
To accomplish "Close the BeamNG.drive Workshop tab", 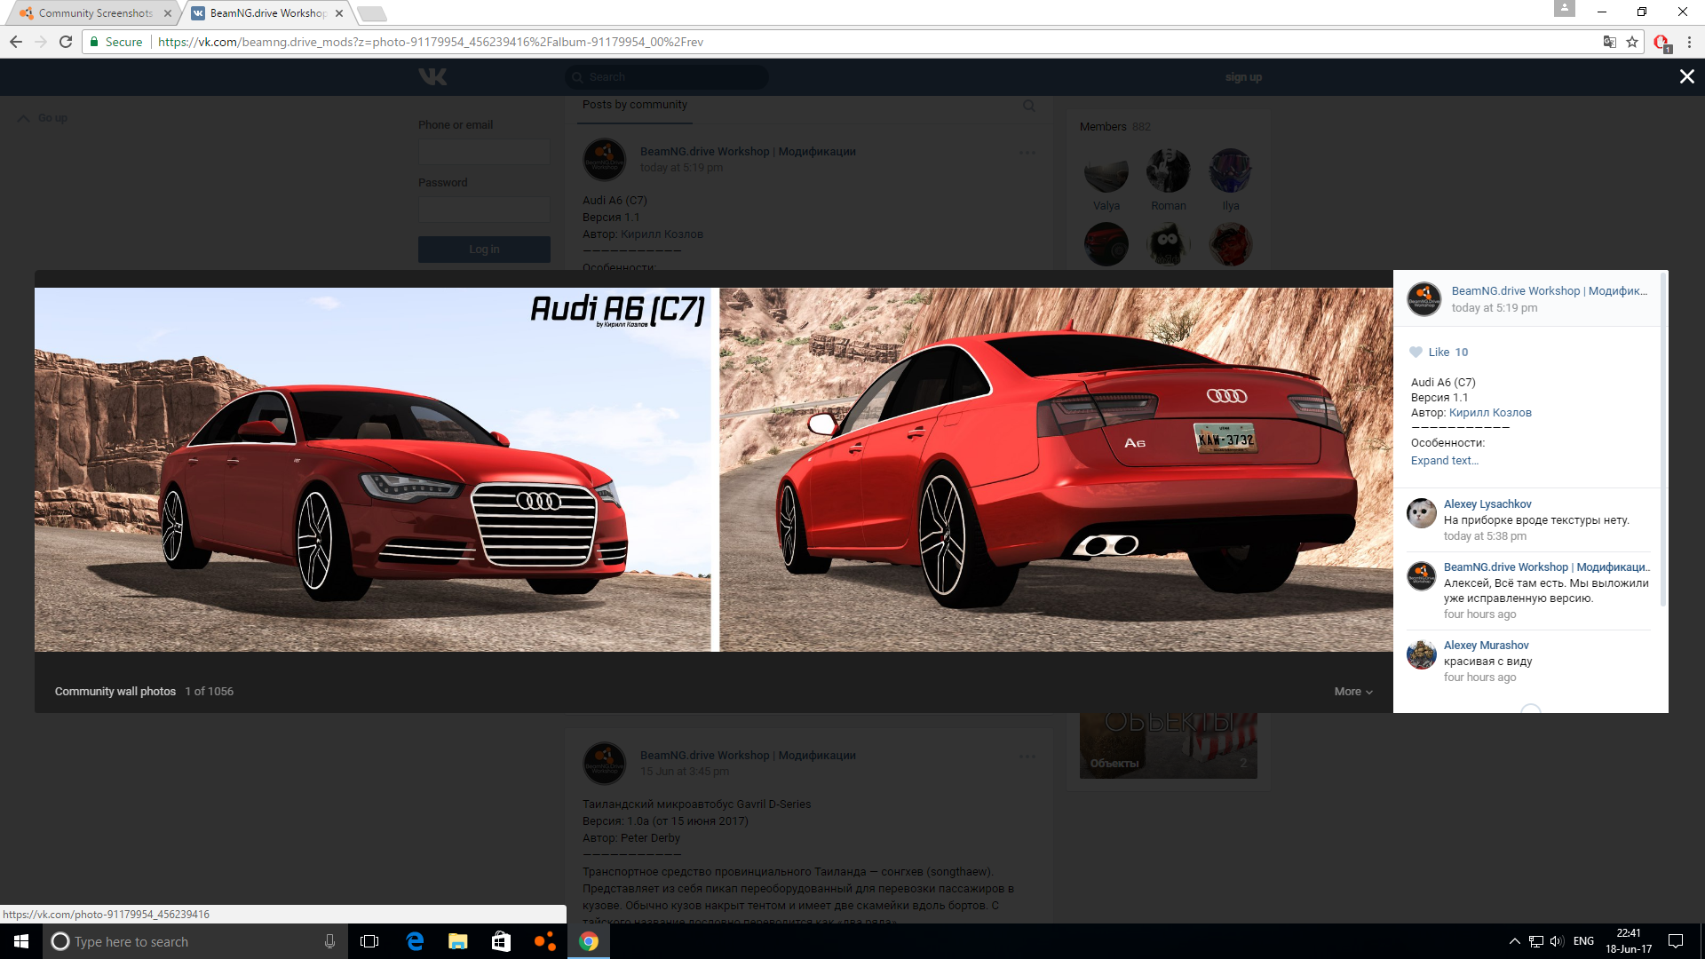I will (339, 13).
